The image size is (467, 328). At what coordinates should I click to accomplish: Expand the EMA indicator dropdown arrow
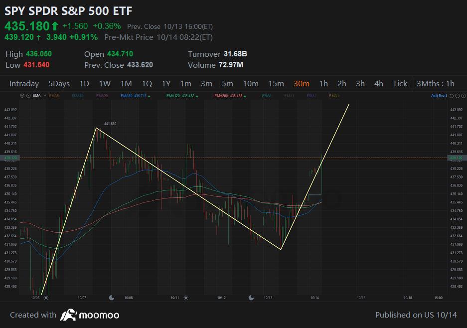coord(45,96)
